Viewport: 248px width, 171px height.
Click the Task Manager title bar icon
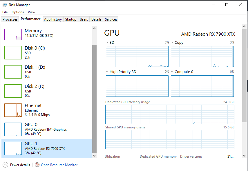click(5, 5)
